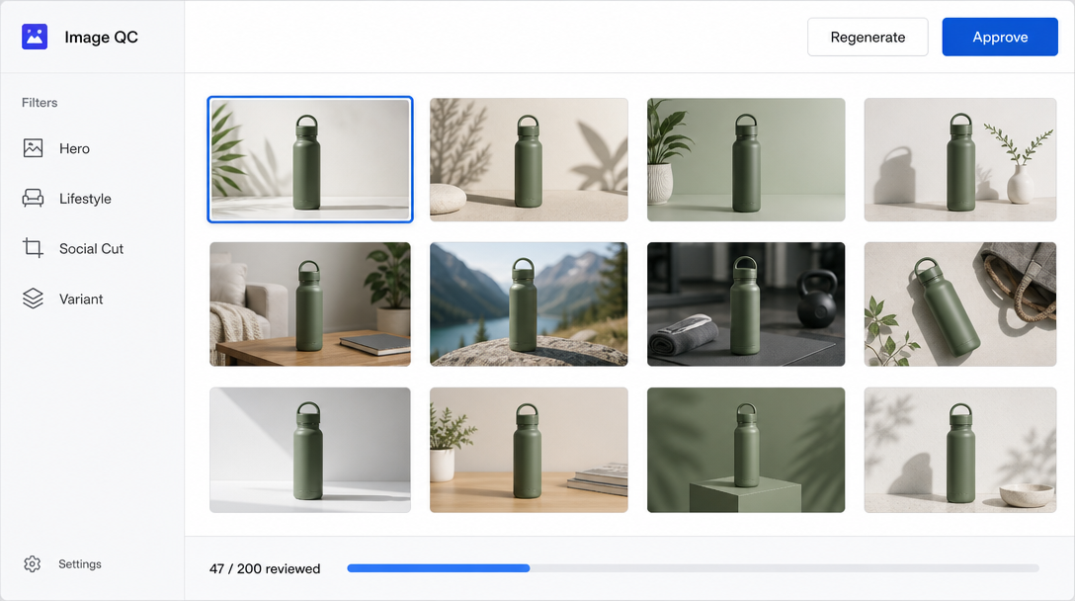Click the Image QC title text
Screen dimensions: 1075x601
tap(101, 37)
